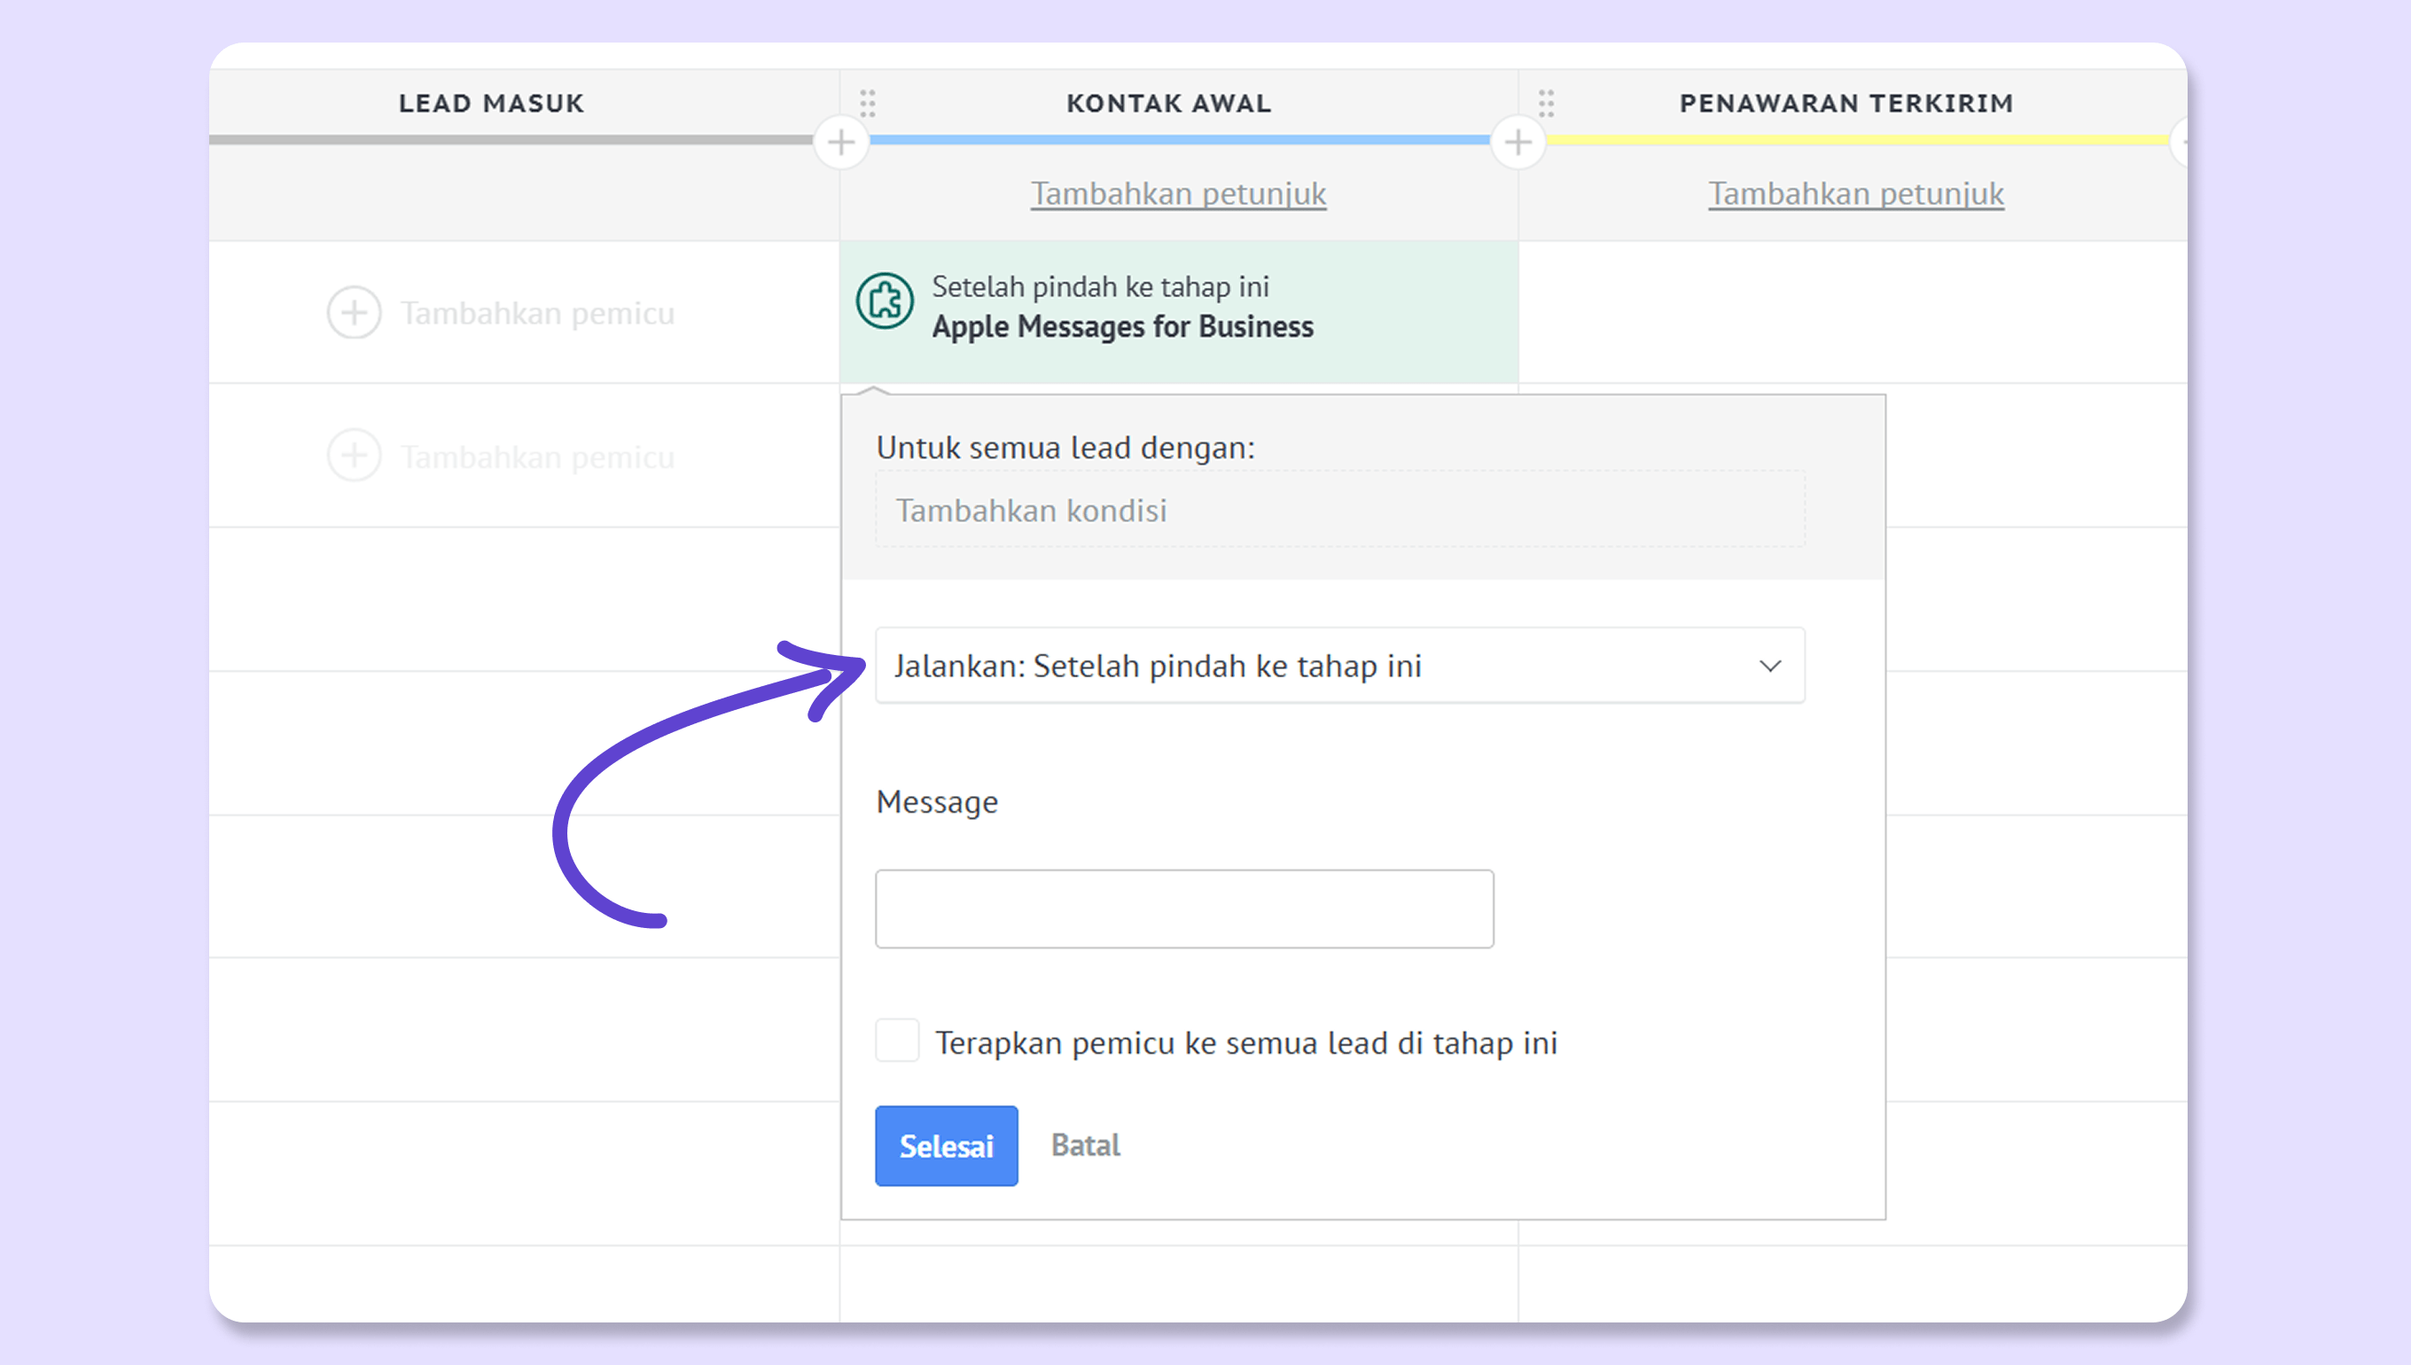The height and width of the screenshot is (1365, 2411).
Task: Click the Tambahkan kondisi condition field
Action: point(1338,510)
